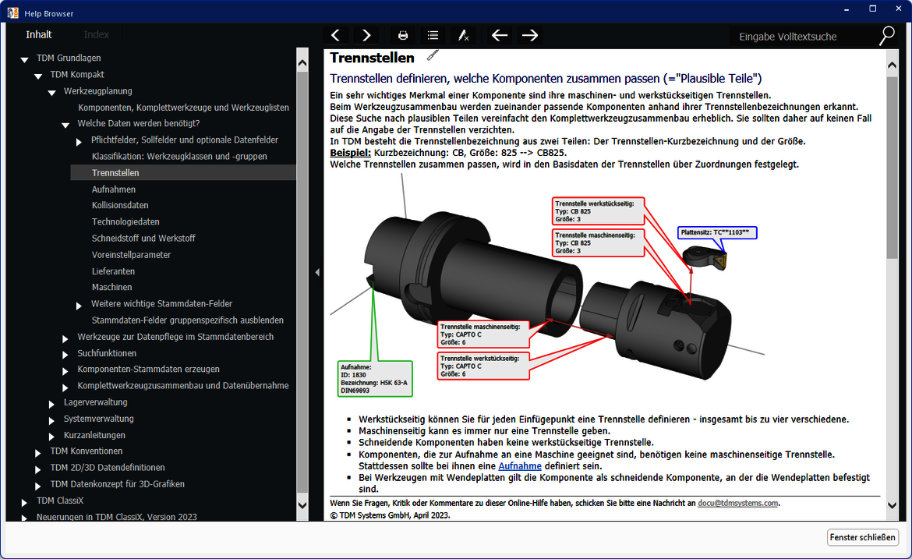Go forward with the right arrow button
The width and height of the screenshot is (912, 559).
point(530,35)
